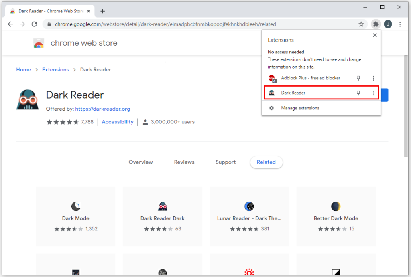Viewport: 411px width, 277px height.
Task: Pin Dark Reader using its pin toggle
Action: [358, 93]
